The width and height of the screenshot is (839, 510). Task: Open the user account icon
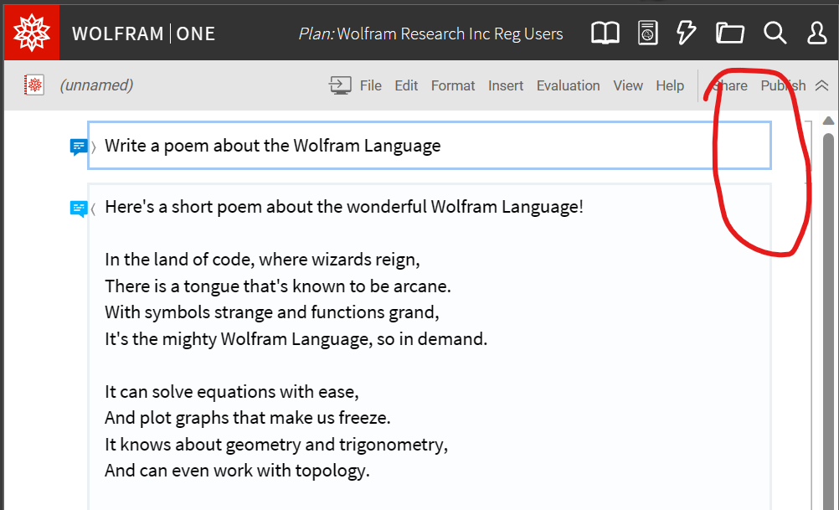point(816,33)
